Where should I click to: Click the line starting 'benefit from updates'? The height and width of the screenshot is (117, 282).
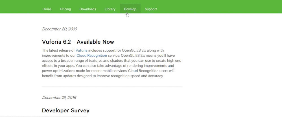pyautogui.click(x=103, y=76)
